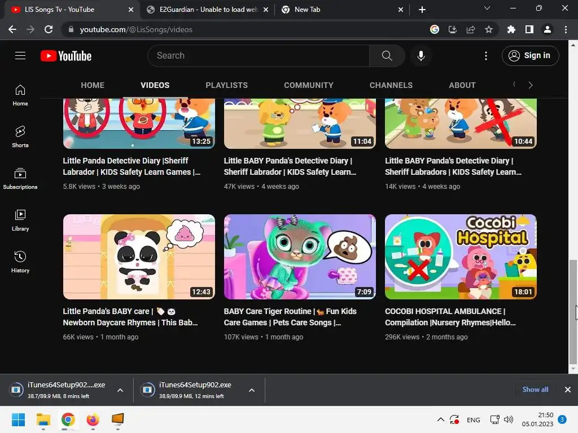Play the 12:43 panda baby thumbnail
This screenshot has width=578, height=433.
139,257
